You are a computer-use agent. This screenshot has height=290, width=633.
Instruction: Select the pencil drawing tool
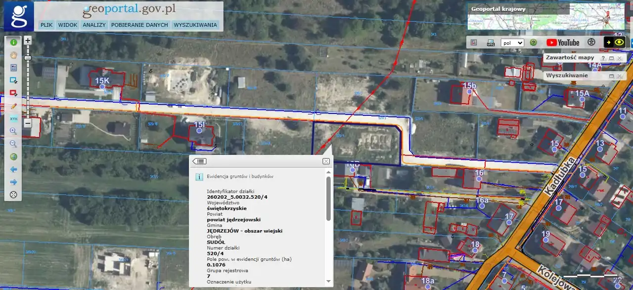pos(13,106)
